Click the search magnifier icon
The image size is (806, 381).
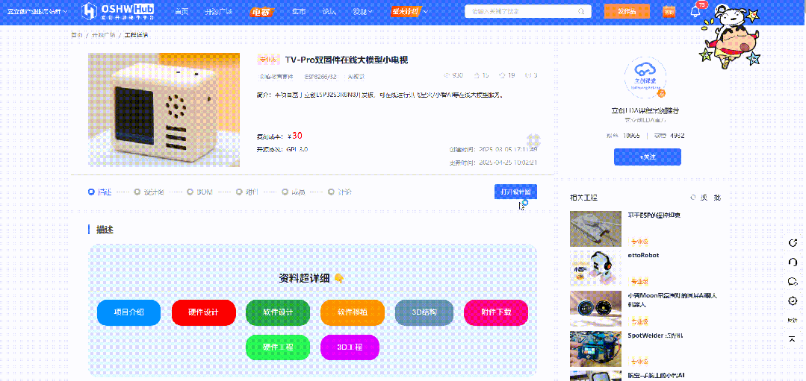[x=581, y=11]
